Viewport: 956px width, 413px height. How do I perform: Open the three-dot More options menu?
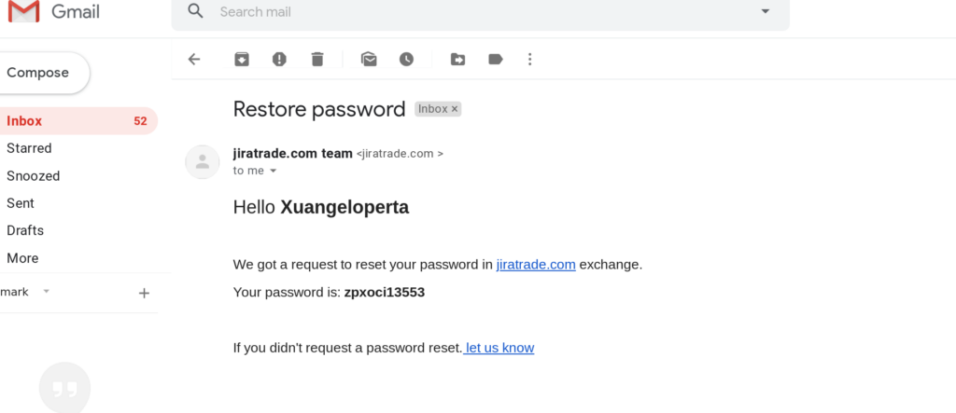coord(529,59)
